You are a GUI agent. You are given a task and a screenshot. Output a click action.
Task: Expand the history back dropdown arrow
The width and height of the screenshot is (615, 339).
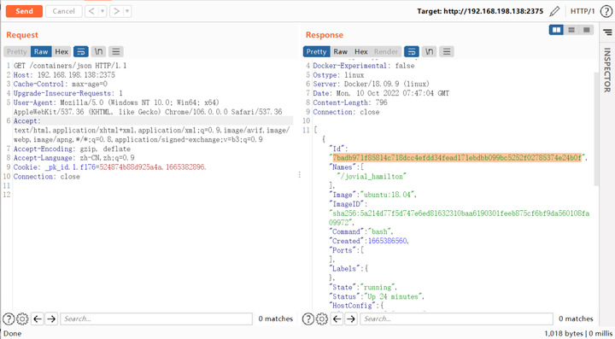point(102,11)
